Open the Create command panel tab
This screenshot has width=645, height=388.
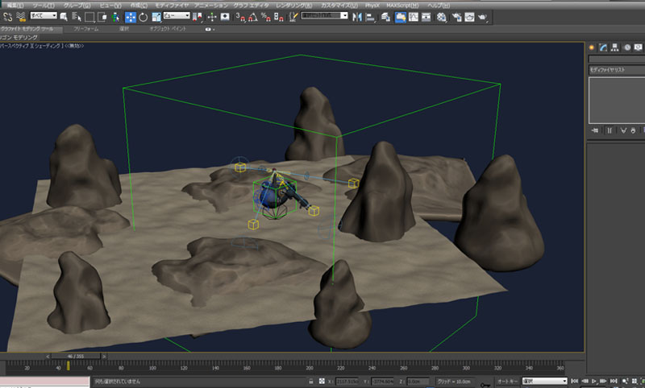592,47
